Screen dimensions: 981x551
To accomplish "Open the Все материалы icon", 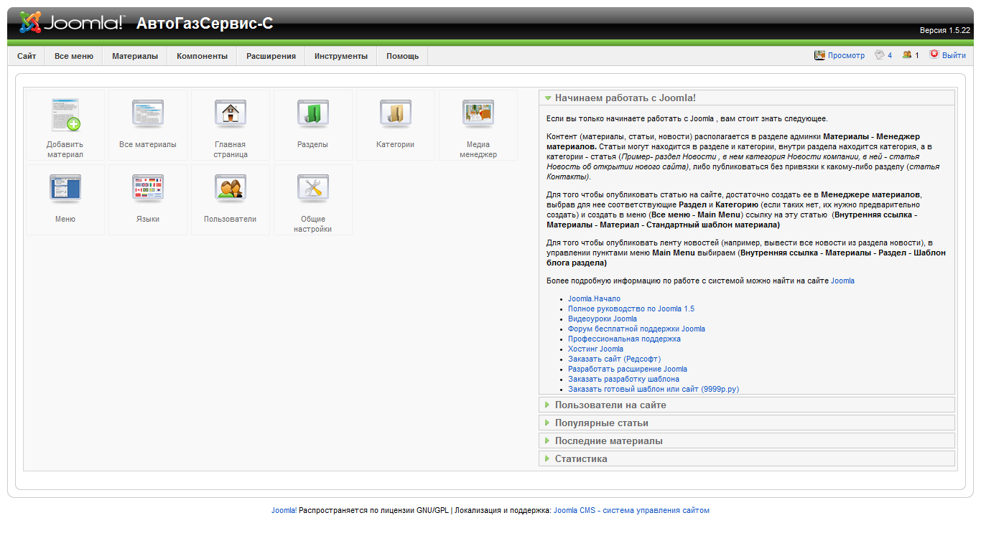I will 148,113.
